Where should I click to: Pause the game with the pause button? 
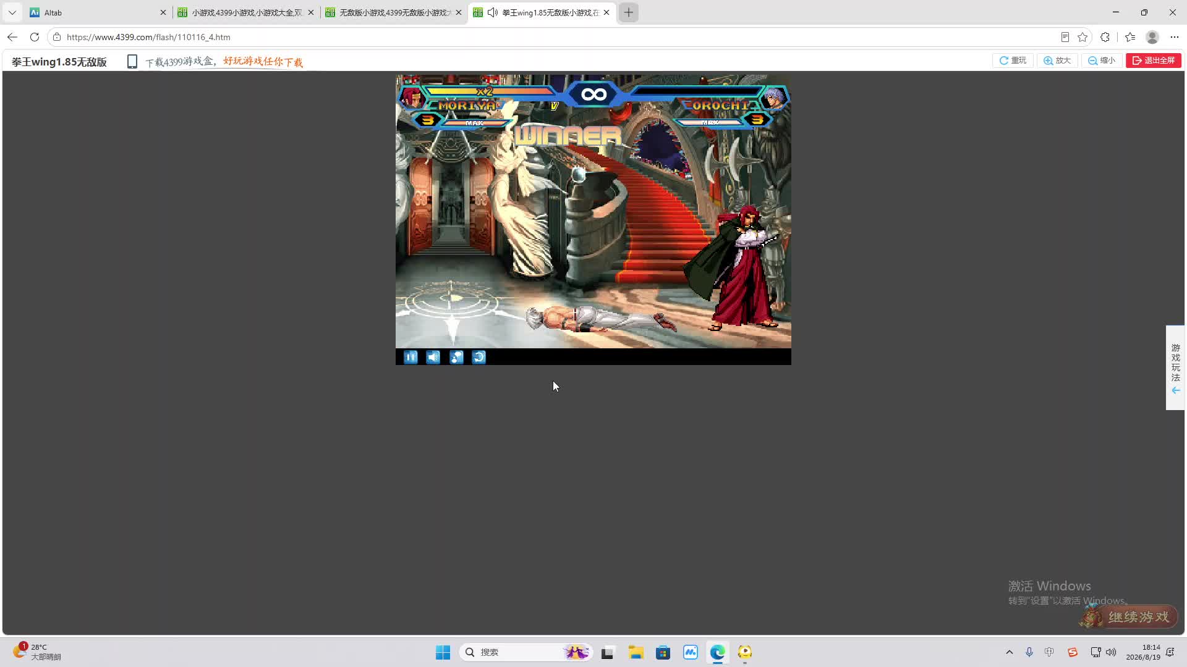[x=411, y=357]
